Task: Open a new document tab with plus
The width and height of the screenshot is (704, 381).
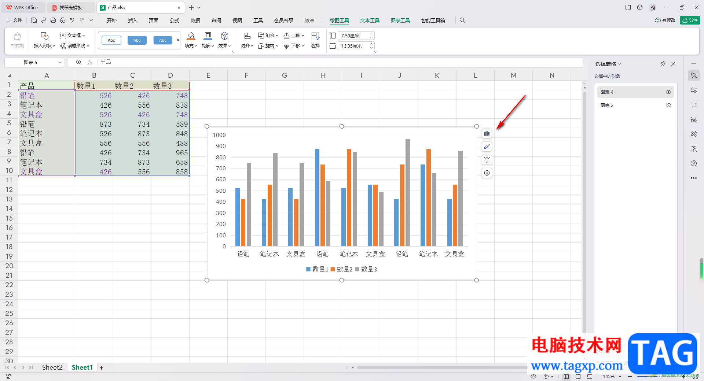Action: click(x=191, y=7)
